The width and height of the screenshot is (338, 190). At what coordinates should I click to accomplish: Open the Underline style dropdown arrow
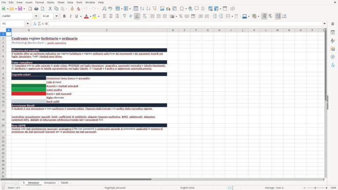click(81, 16)
